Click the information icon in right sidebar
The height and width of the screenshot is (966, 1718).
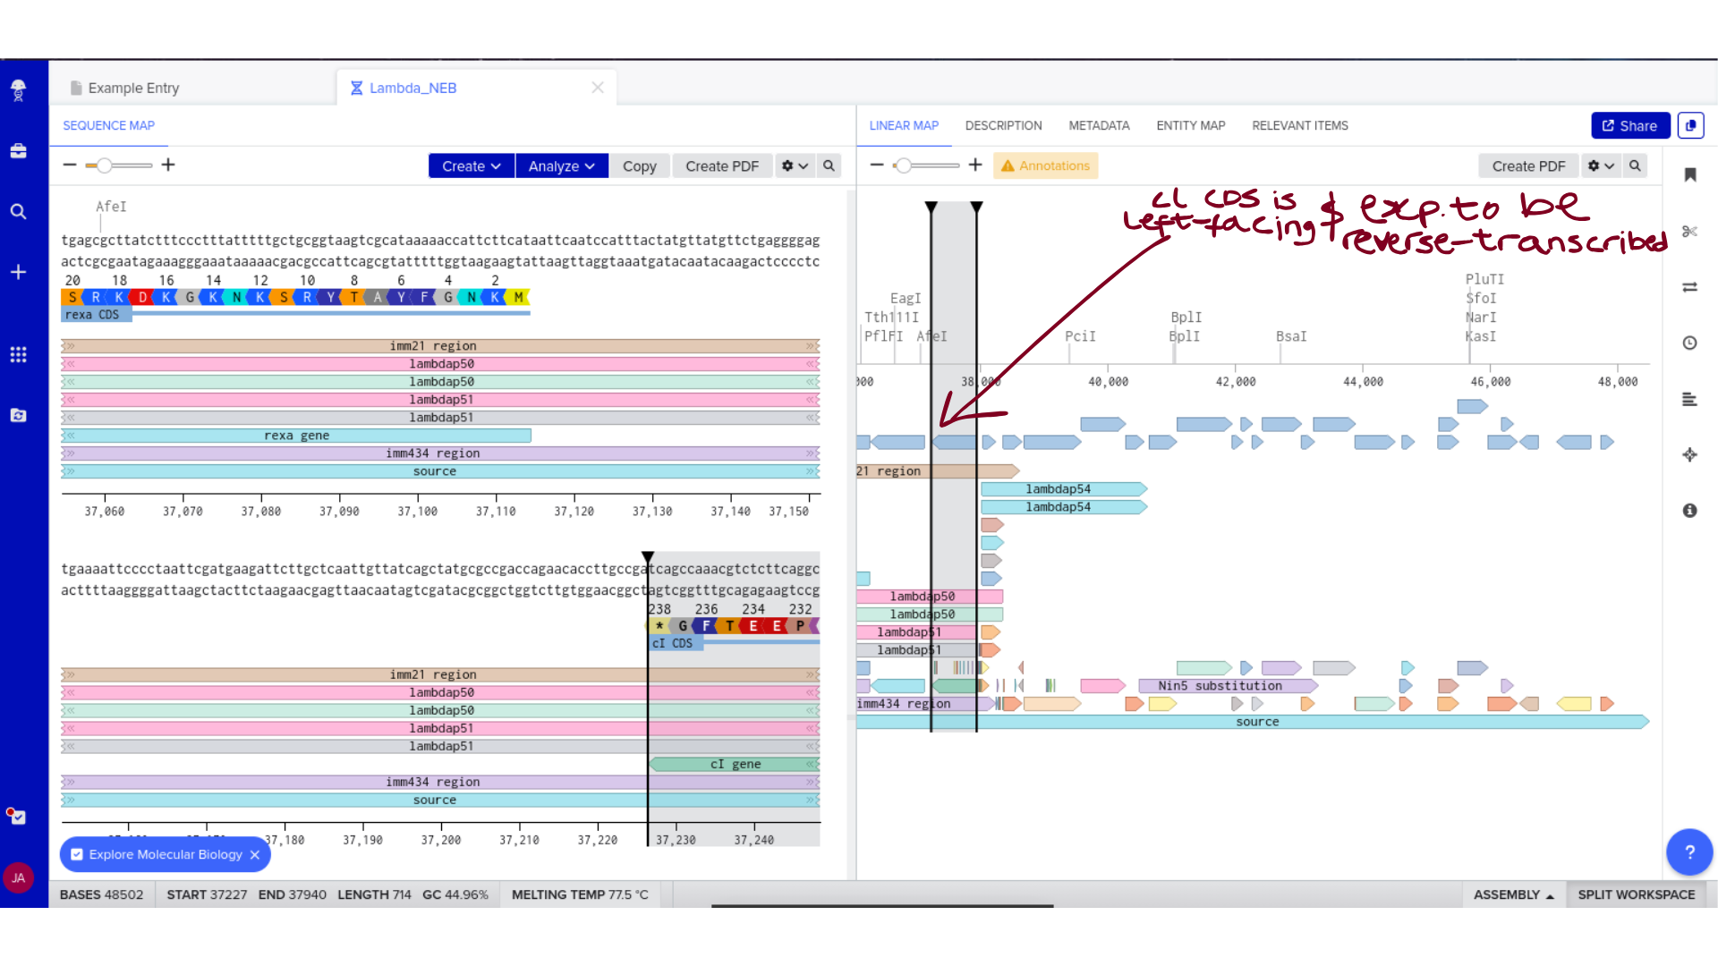click(1689, 511)
